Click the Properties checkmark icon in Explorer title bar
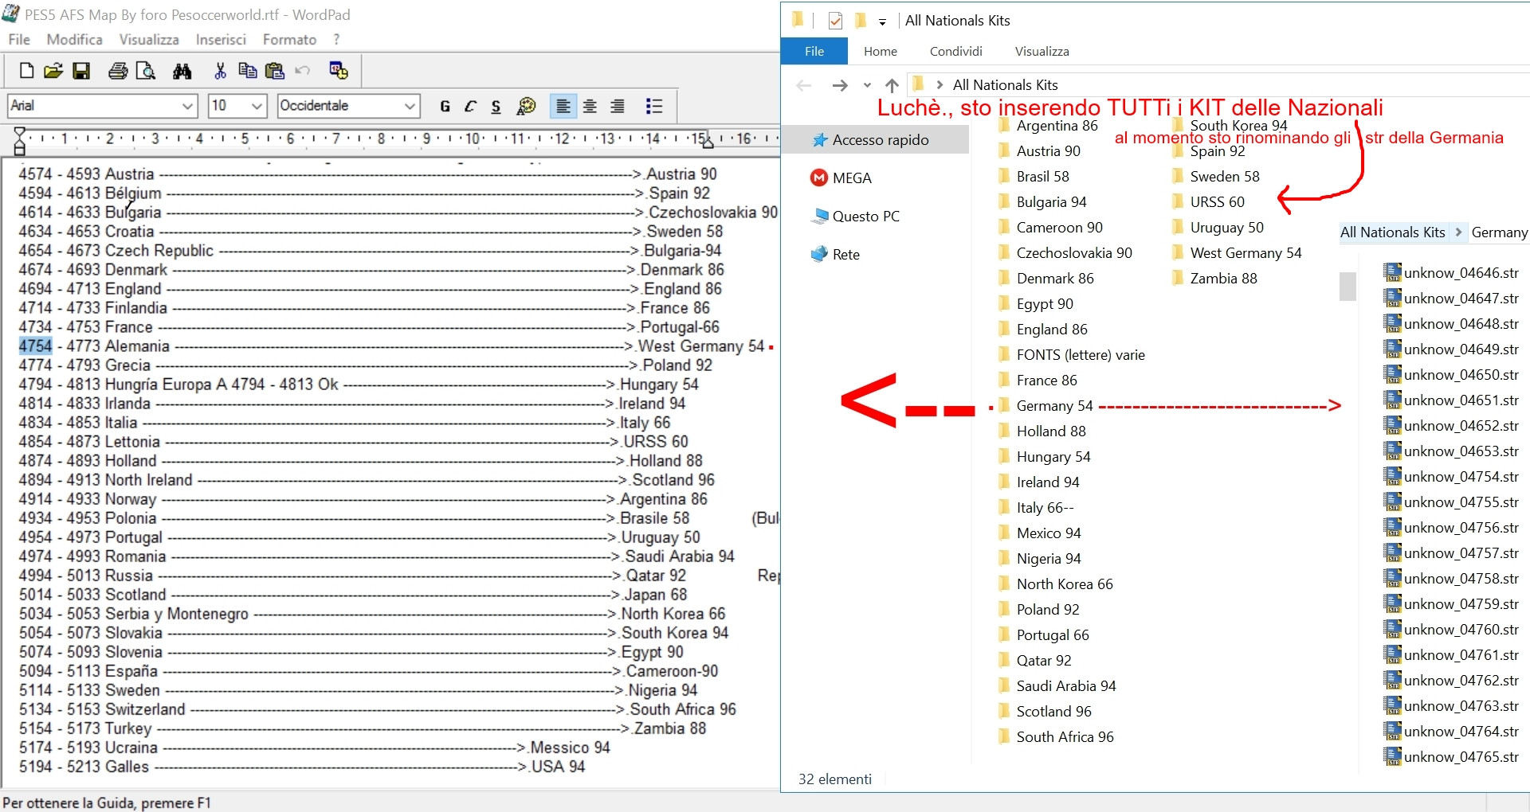Screen dimensions: 1530x812 pos(835,21)
